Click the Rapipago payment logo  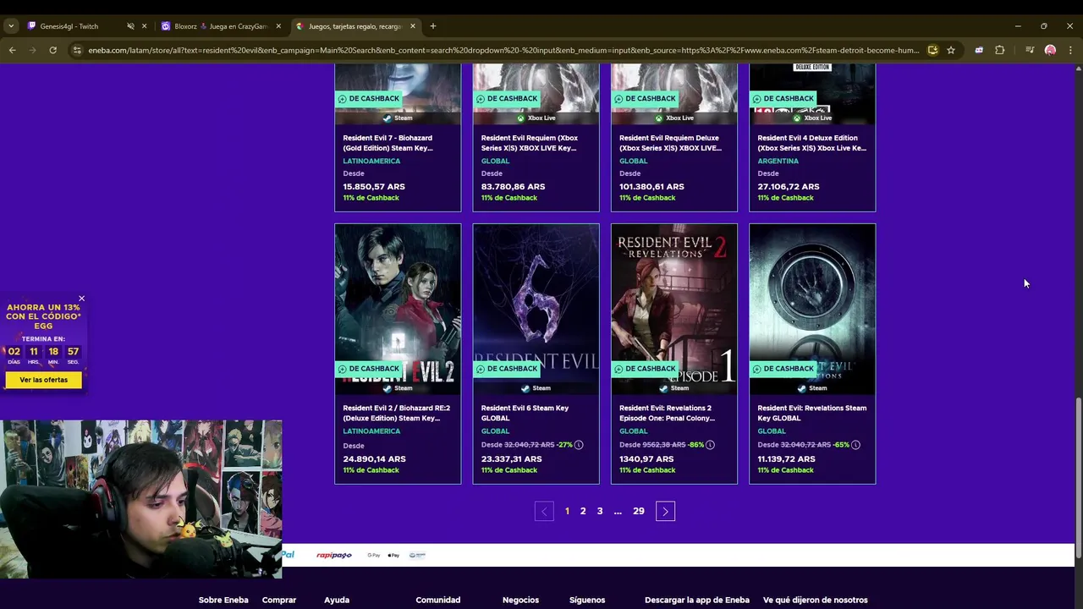click(334, 555)
